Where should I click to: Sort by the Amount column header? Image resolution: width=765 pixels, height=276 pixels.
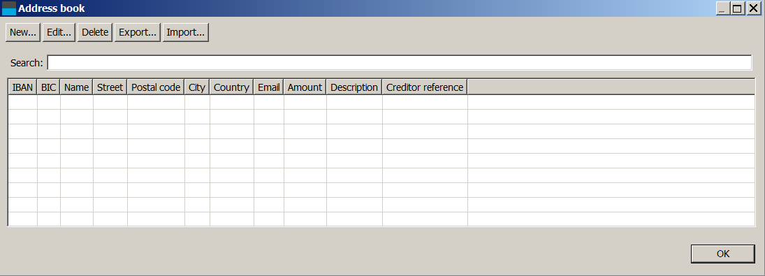[x=305, y=87]
